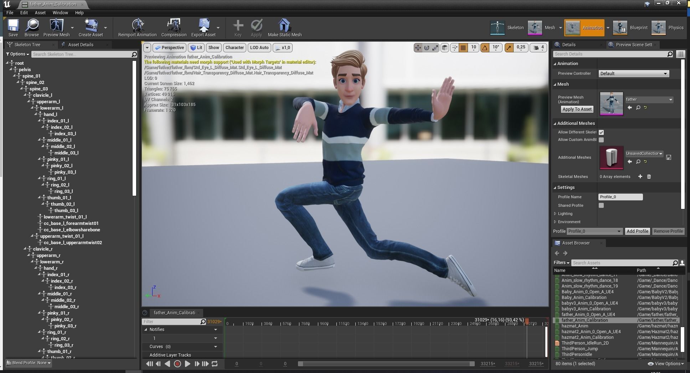Open the File menu
690x373 pixels.
click(10, 12)
